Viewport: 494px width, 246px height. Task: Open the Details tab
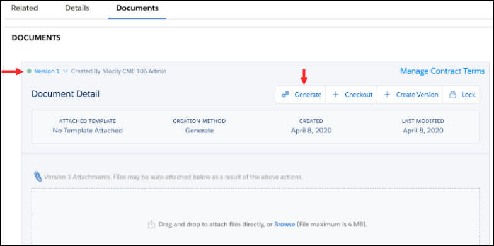pos(77,8)
